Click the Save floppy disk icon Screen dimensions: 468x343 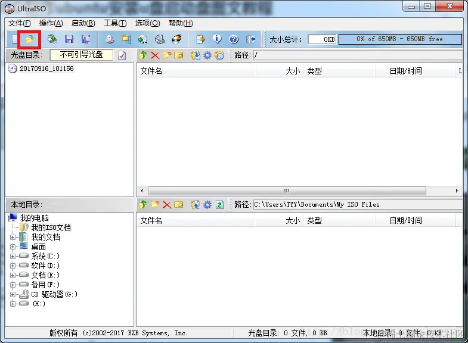[x=69, y=39]
